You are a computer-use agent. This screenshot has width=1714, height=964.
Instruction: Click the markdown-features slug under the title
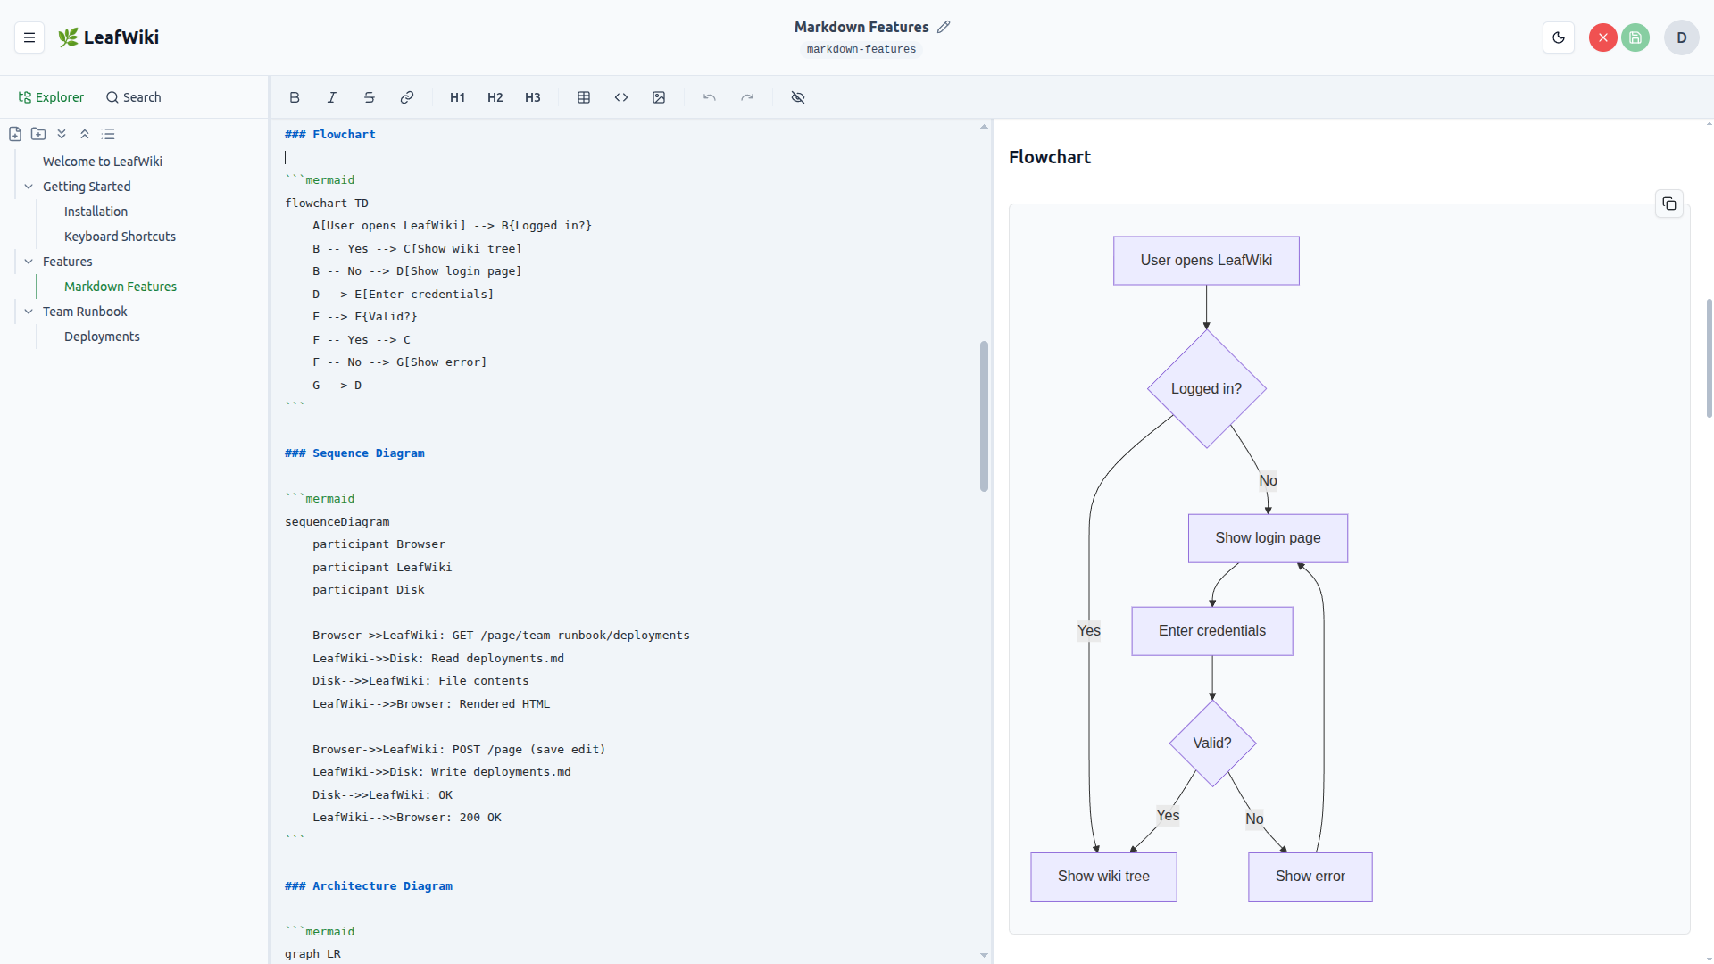[x=861, y=49]
